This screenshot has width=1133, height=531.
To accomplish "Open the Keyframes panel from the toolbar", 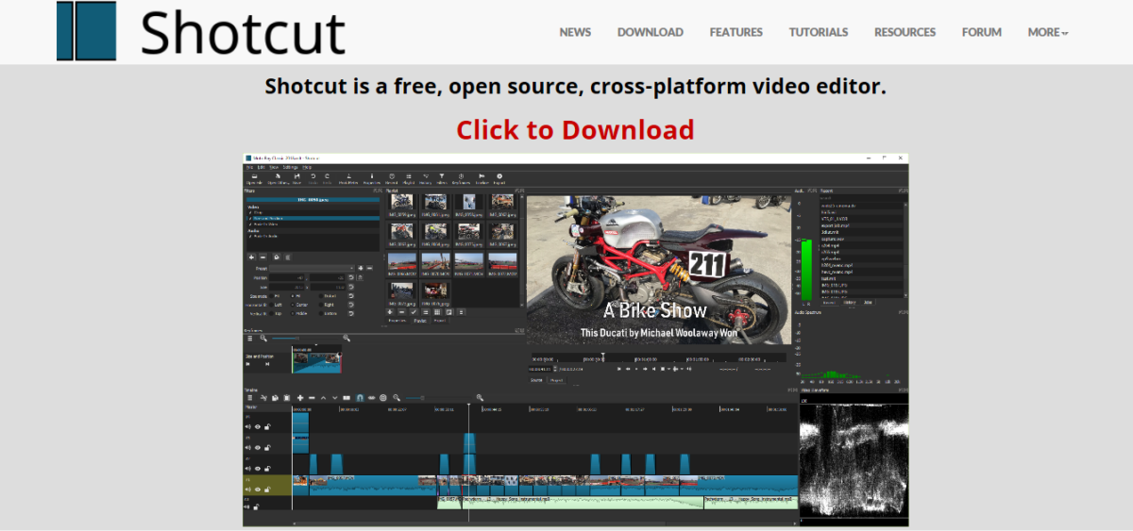I will pyautogui.click(x=461, y=177).
